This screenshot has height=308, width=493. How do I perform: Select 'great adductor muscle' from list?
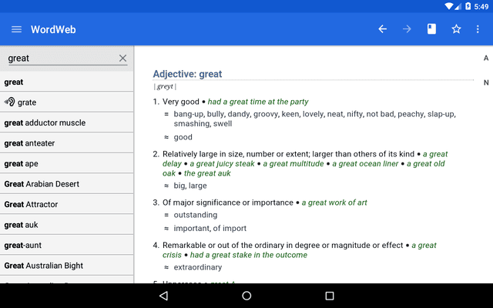pyautogui.click(x=45, y=122)
